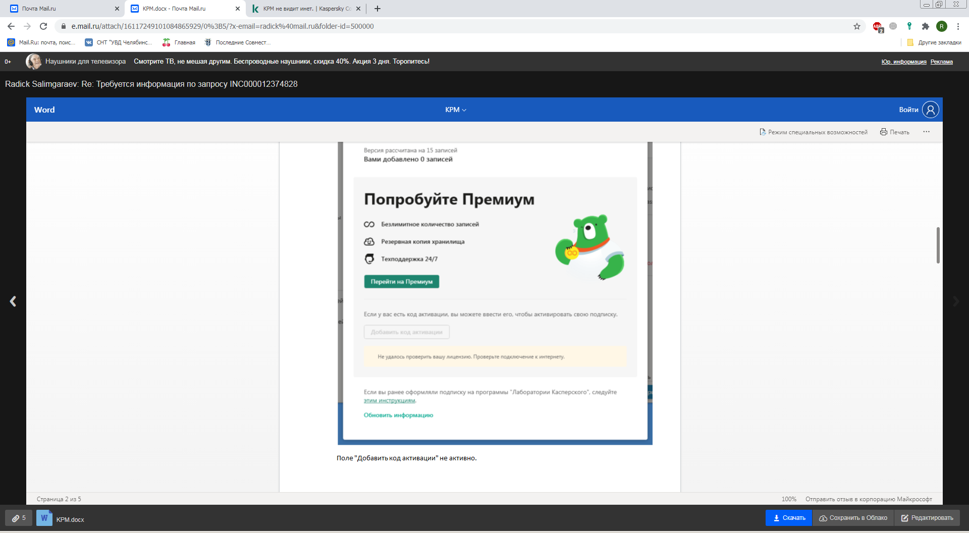Click the advertiser avatar in the ad bar
The image size is (969, 533).
point(34,62)
